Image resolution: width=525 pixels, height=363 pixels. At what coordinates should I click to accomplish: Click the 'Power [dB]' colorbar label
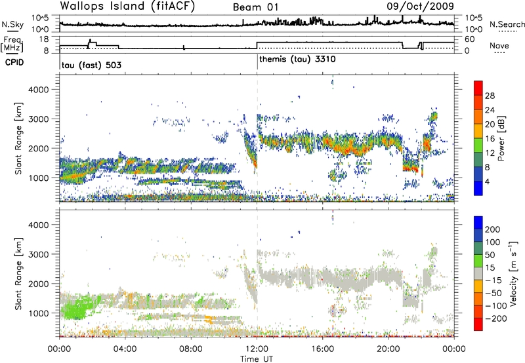[501, 138]
